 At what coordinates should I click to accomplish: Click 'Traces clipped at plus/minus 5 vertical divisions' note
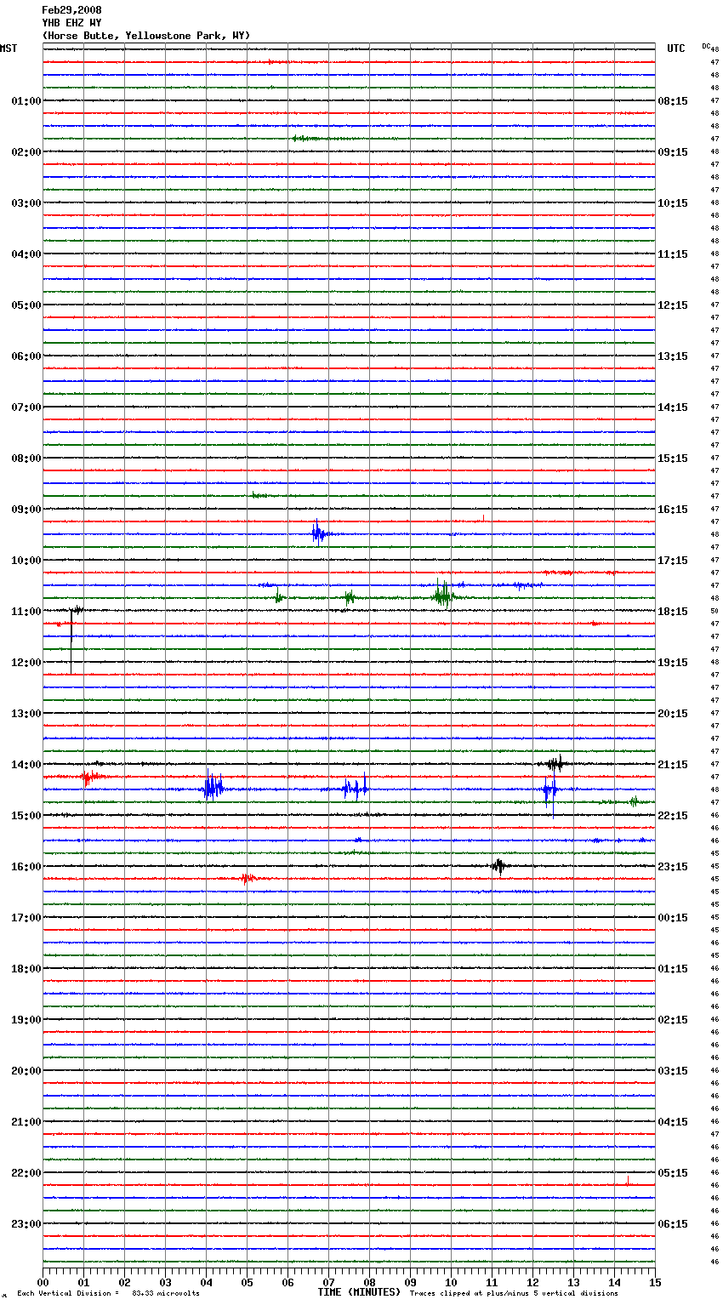pos(514,1293)
